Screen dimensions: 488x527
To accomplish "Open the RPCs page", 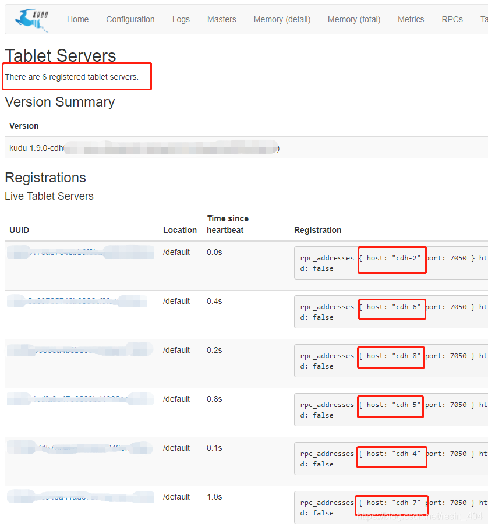I will coord(452,19).
